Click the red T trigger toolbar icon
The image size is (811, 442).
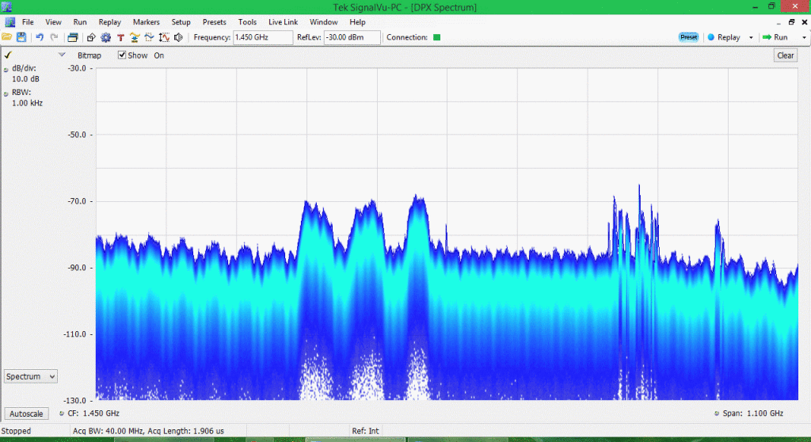pos(120,37)
